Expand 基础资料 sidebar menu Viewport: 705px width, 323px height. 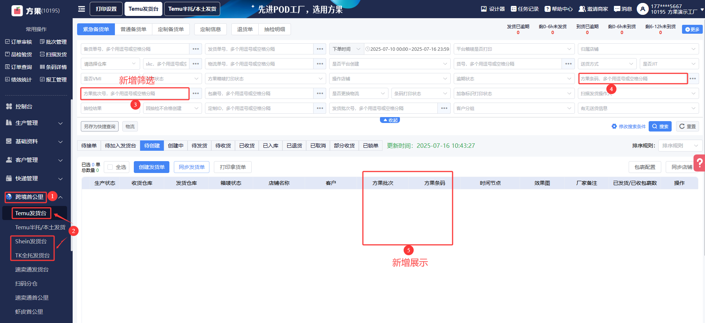(34, 141)
